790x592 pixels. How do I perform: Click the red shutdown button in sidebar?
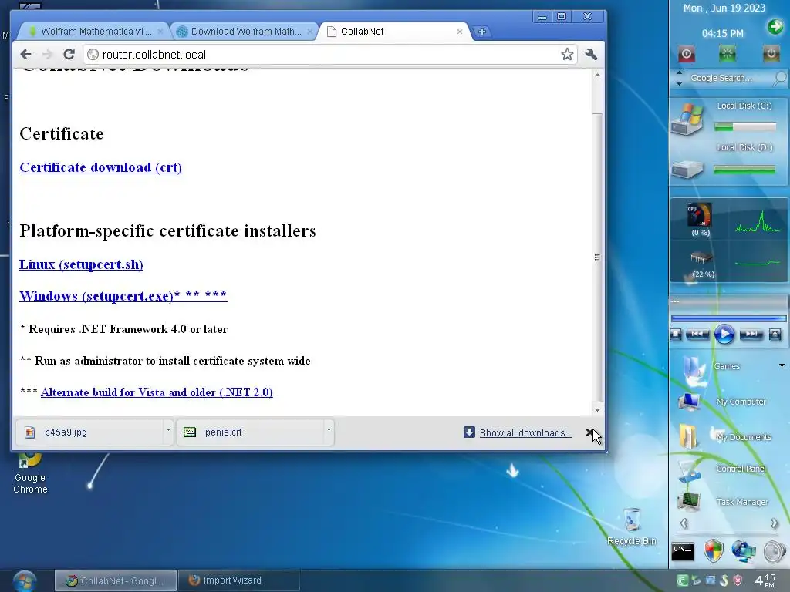tap(686, 54)
